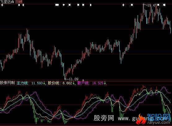Viewport: 172px width, 126px height.
Task: Click the 19.47 high price label
Action: pyautogui.click(x=152, y=5)
